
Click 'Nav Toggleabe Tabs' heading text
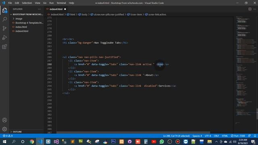(108, 43)
